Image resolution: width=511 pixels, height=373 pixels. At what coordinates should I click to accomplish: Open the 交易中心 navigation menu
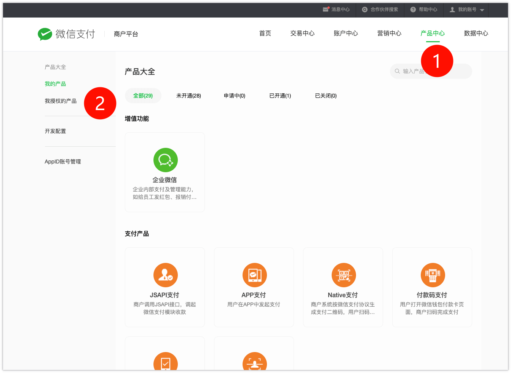pos(302,34)
